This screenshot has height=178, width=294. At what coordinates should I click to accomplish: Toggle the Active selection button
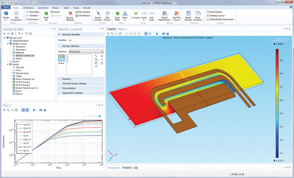point(62,58)
